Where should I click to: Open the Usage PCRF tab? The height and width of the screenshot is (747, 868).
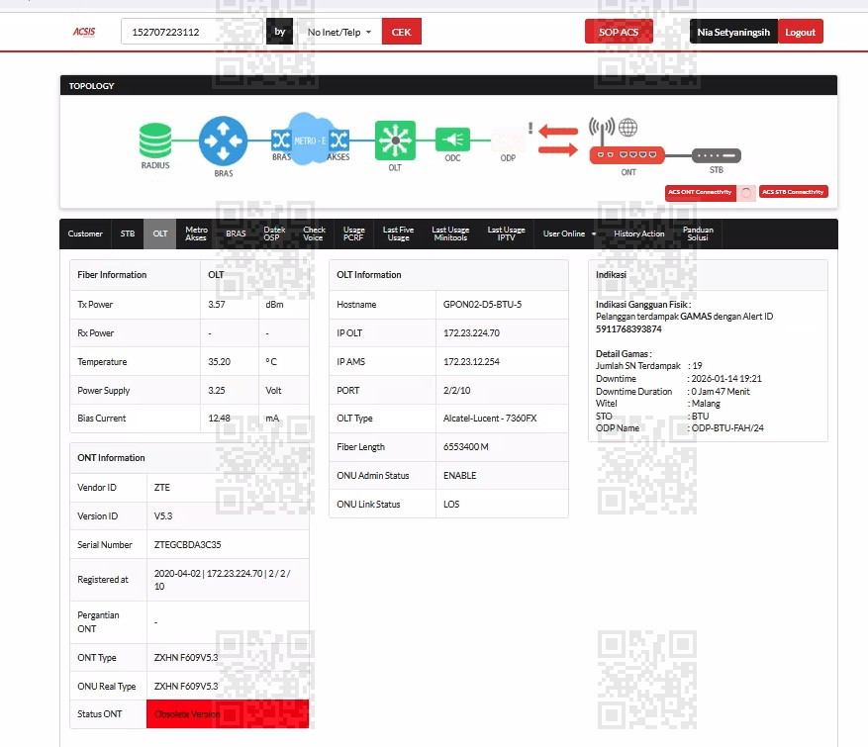pos(353,233)
